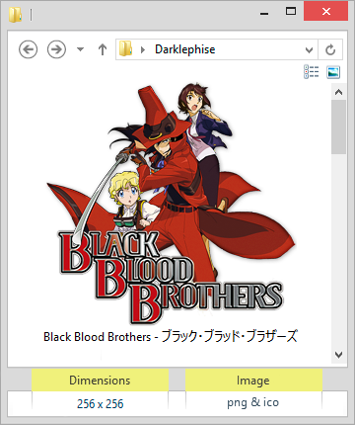Go up one folder level
The width and height of the screenshot is (355, 425).
103,49
